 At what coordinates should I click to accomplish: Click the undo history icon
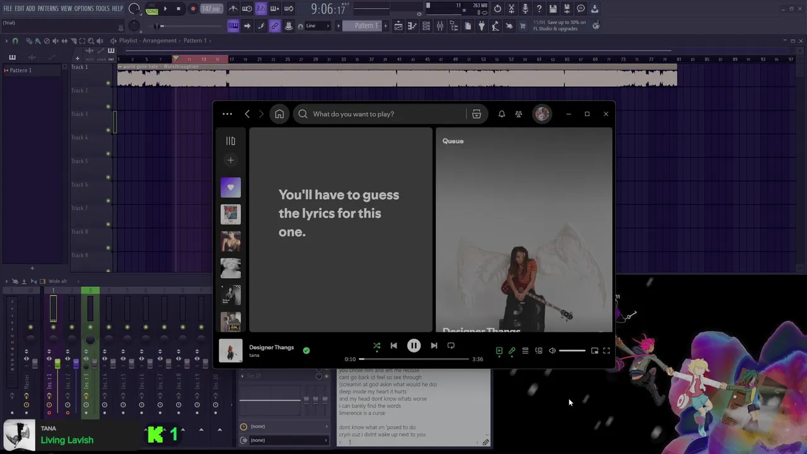coord(497,9)
